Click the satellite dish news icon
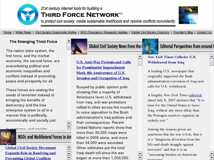The width and height of the screenshot is (214, 160). coord(79,47)
